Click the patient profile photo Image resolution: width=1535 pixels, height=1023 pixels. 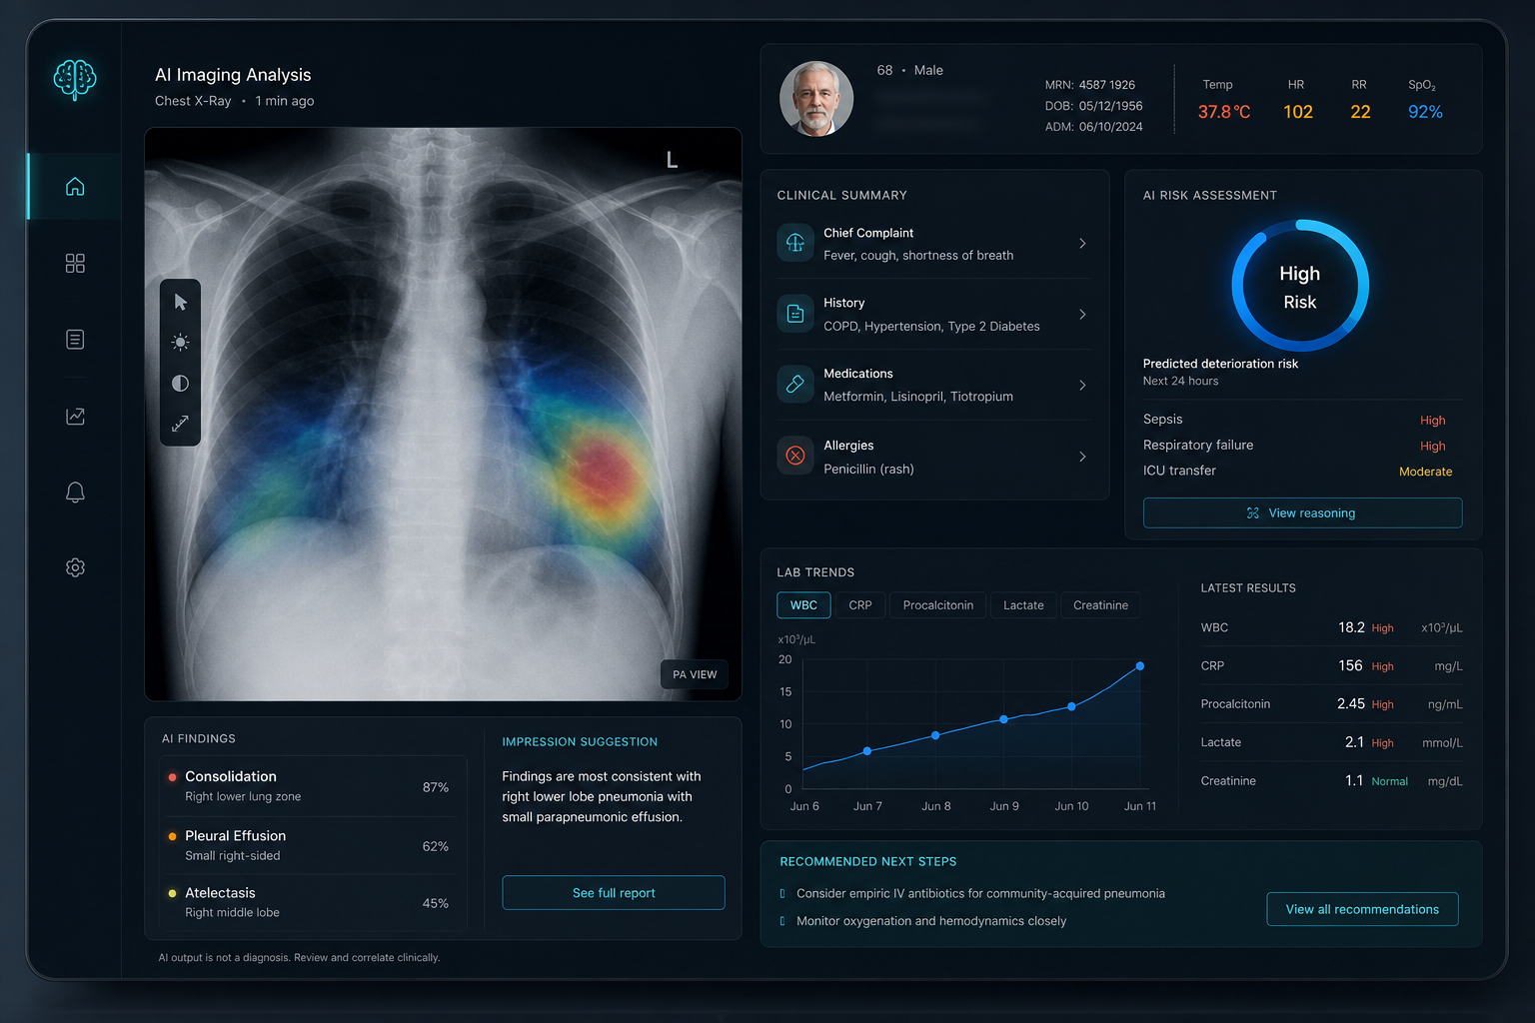tap(816, 99)
